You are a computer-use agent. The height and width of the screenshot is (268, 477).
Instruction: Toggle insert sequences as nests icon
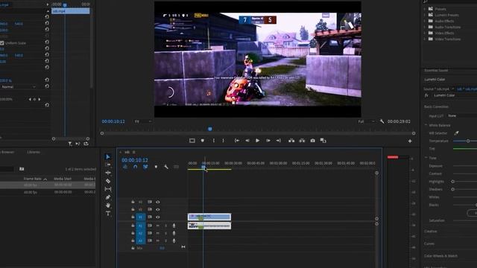(125, 167)
